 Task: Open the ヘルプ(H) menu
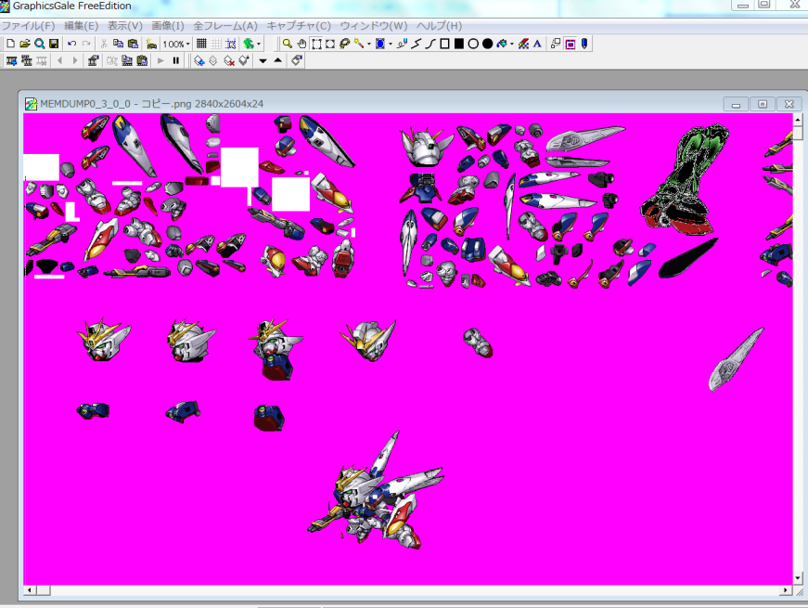coord(439,25)
